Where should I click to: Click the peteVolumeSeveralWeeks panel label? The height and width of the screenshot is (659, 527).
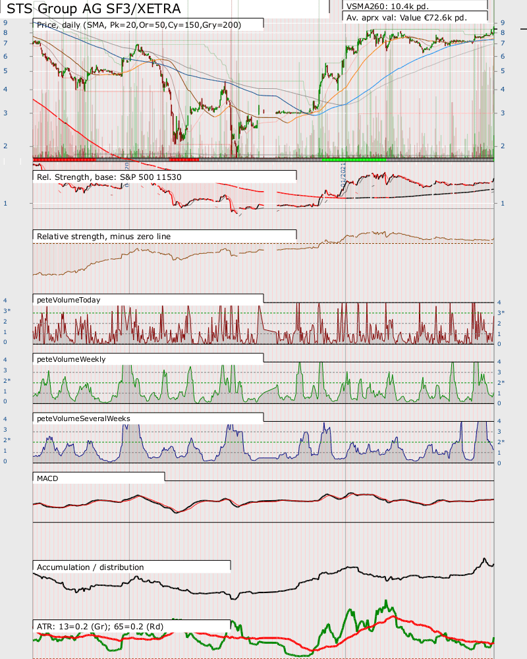[x=84, y=418]
